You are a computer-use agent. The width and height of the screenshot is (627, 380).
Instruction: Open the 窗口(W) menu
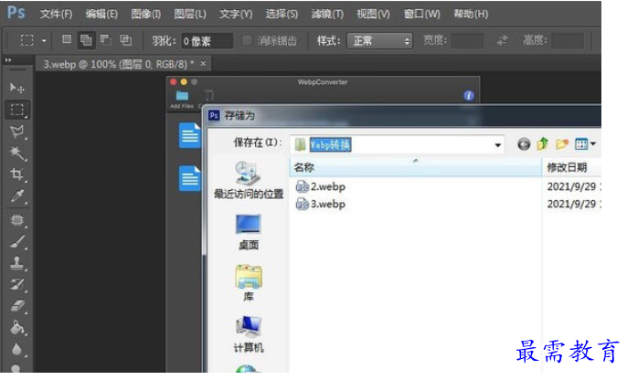[x=422, y=15]
